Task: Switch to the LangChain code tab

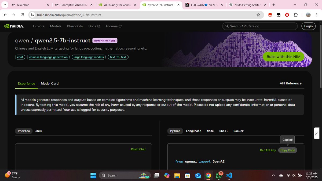Action: [x=194, y=131]
